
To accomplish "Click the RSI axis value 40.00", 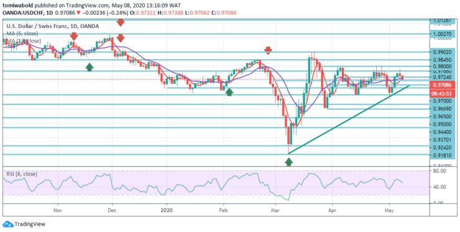I will pos(440,187).
